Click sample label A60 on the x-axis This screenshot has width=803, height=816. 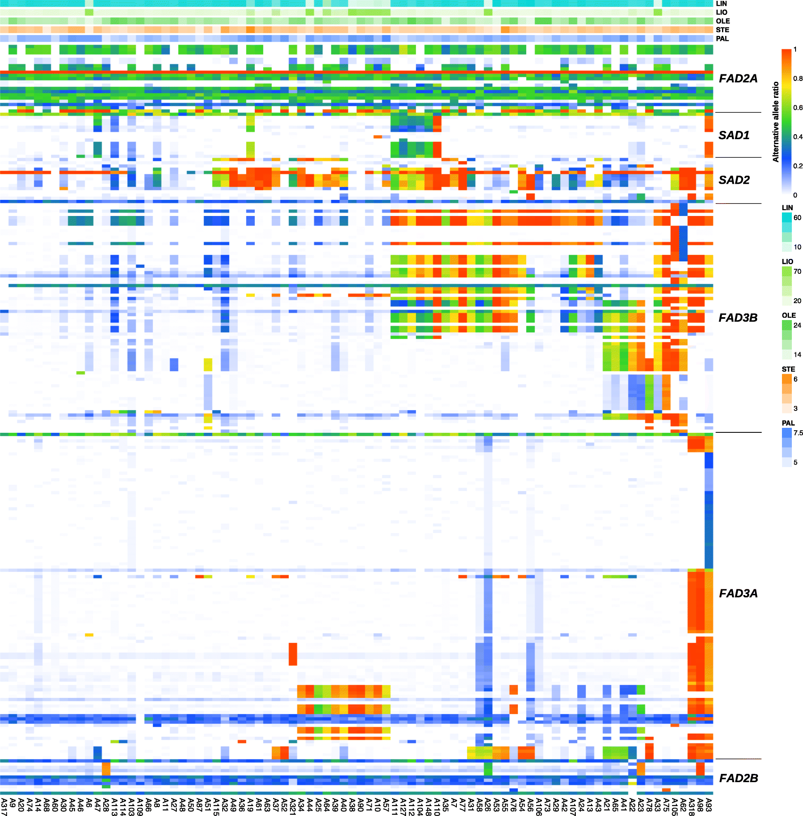point(55,804)
